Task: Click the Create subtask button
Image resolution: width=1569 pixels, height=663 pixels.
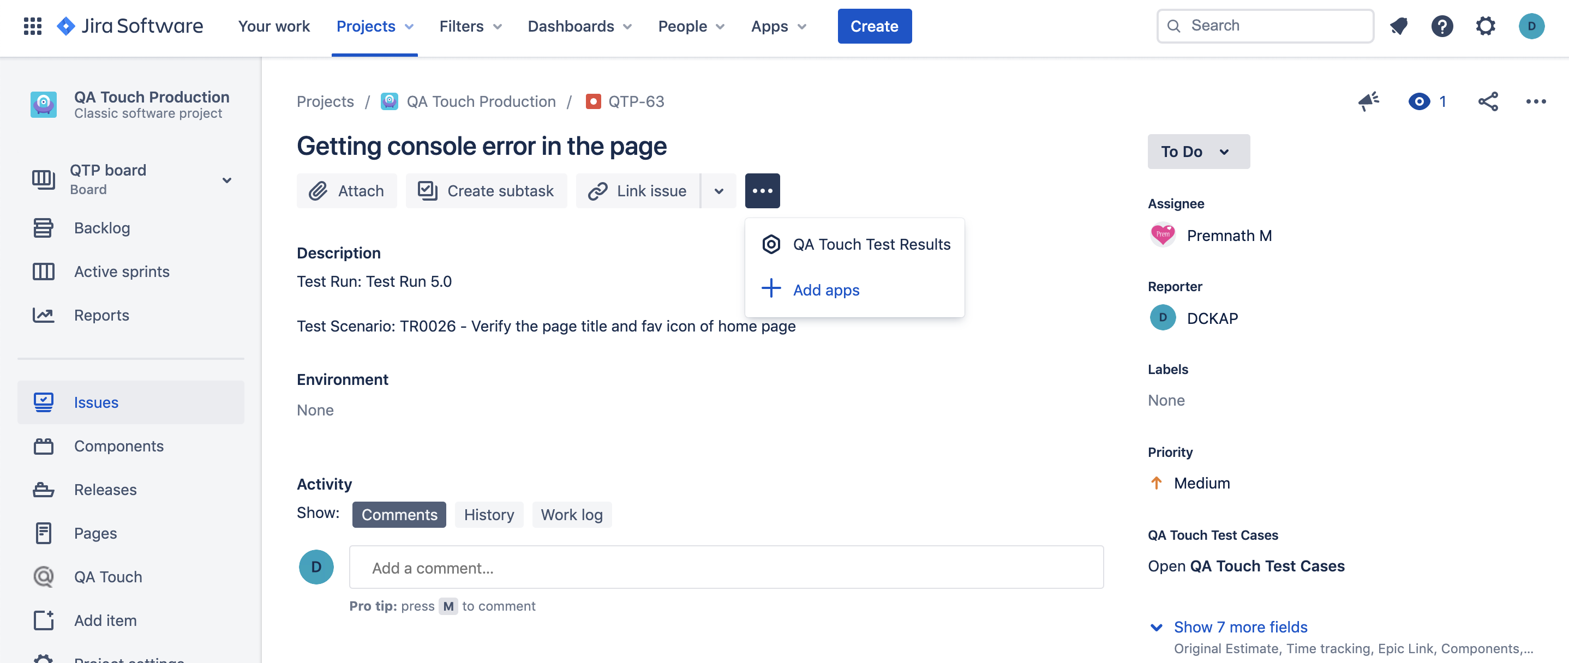Action: click(486, 191)
